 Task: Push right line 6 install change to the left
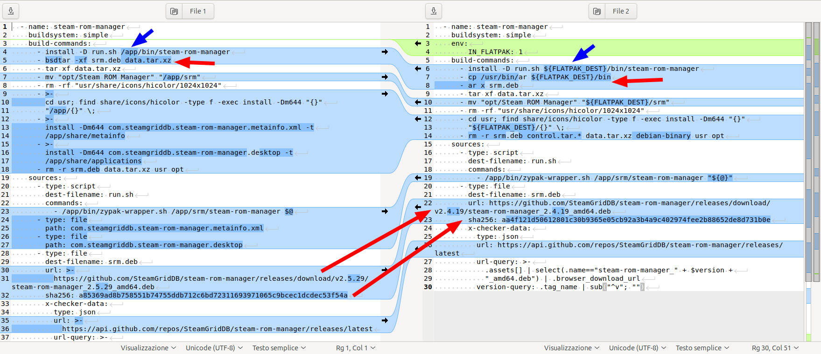pyautogui.click(x=418, y=69)
